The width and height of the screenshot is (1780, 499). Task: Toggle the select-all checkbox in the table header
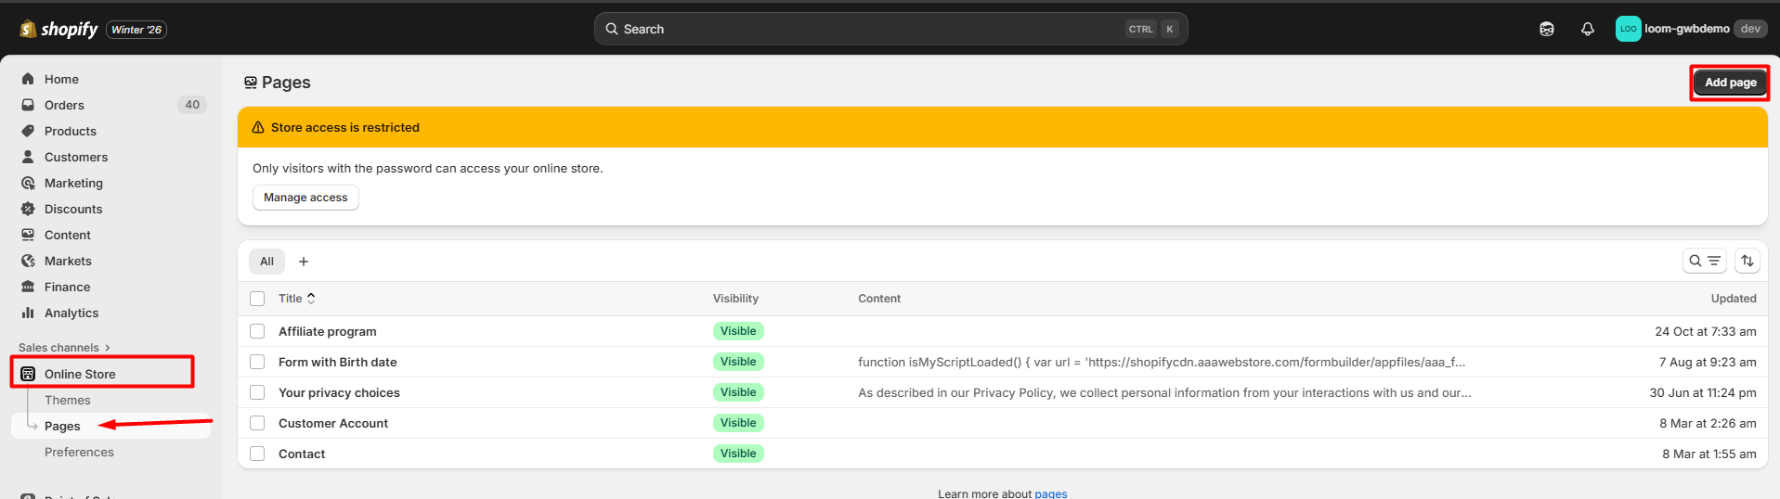[257, 299]
